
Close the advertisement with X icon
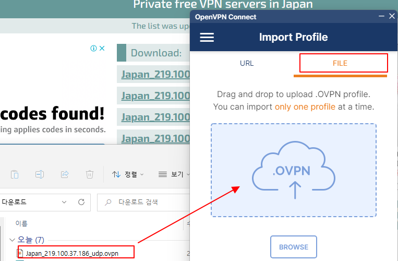coord(102,48)
